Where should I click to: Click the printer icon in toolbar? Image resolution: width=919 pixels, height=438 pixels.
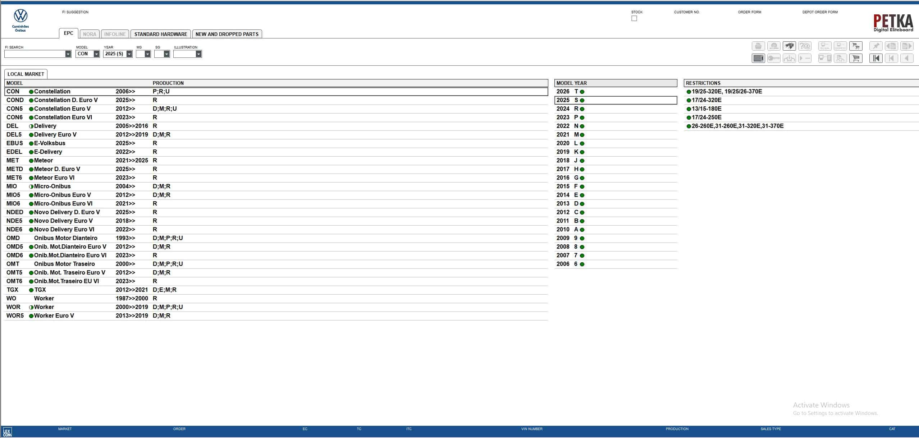[758, 46]
